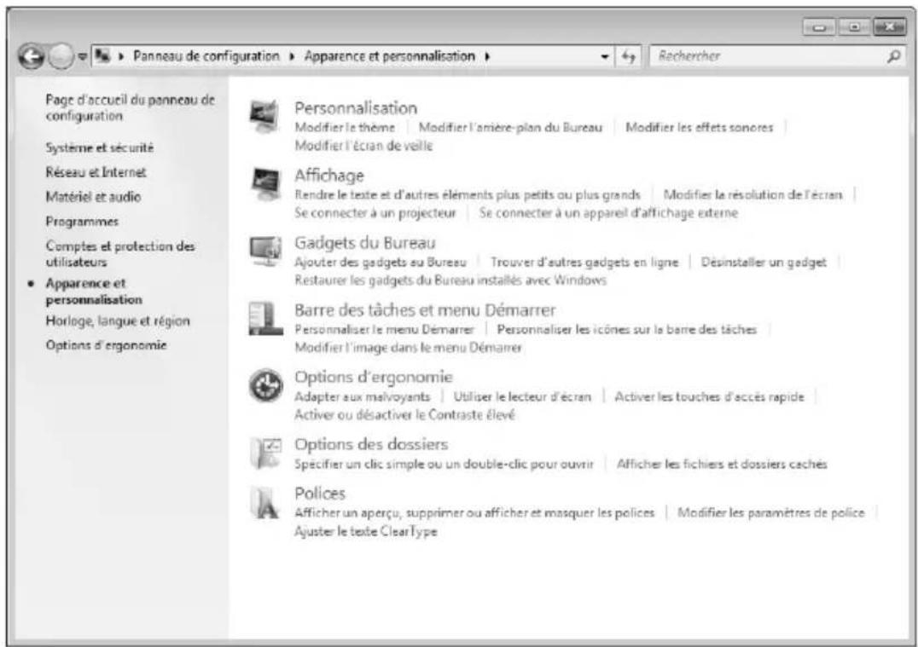Click the Polices font icon

[264, 502]
